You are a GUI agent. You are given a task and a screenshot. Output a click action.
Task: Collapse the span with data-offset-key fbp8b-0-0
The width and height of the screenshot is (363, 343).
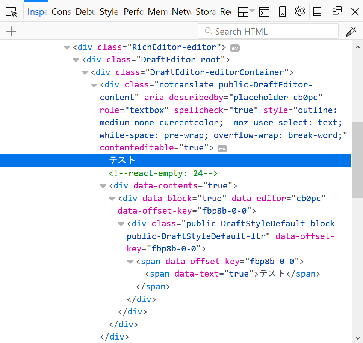coord(130,262)
